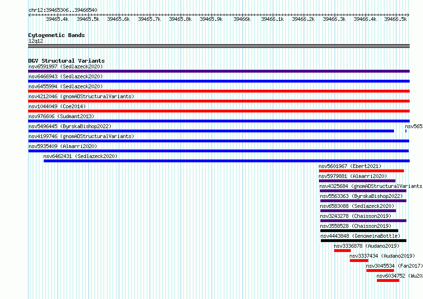Open the nsv6583088 (Sedlazeck2020) label
The width and height of the screenshot is (423, 299).
click(x=357, y=206)
